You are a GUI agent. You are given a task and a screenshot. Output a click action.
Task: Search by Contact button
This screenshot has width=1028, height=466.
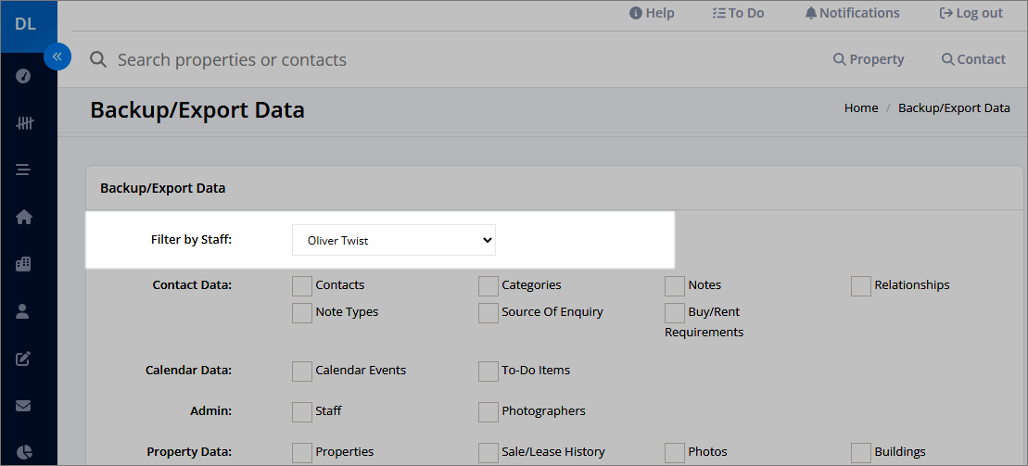point(973,59)
